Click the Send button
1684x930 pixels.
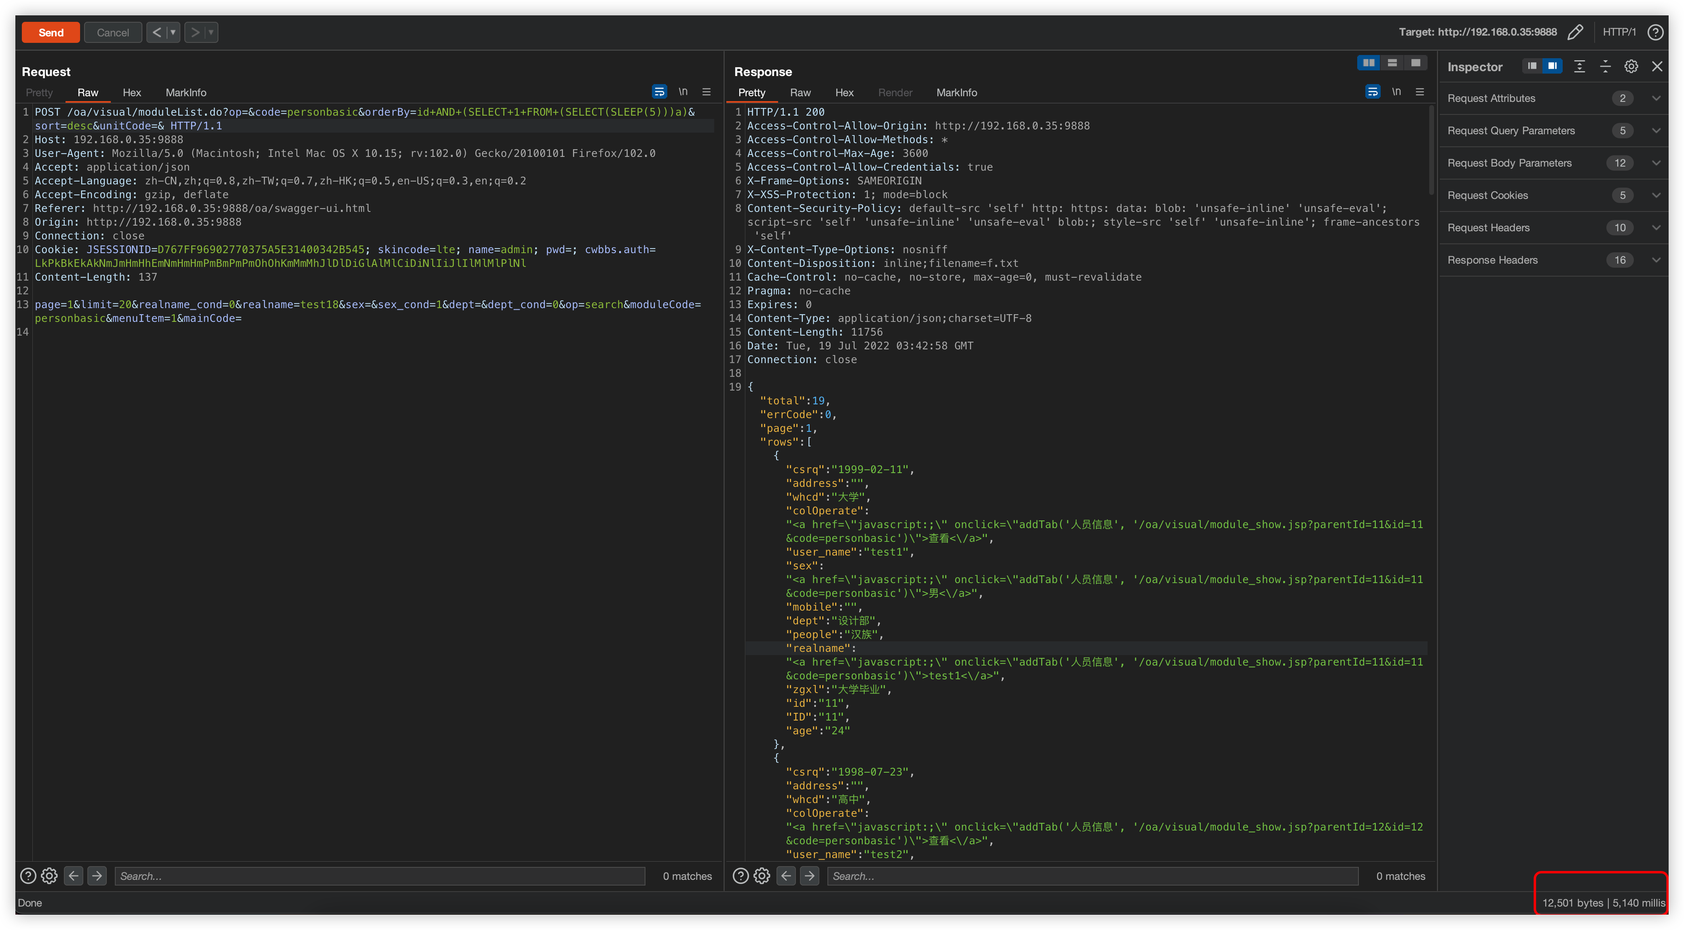click(x=51, y=32)
